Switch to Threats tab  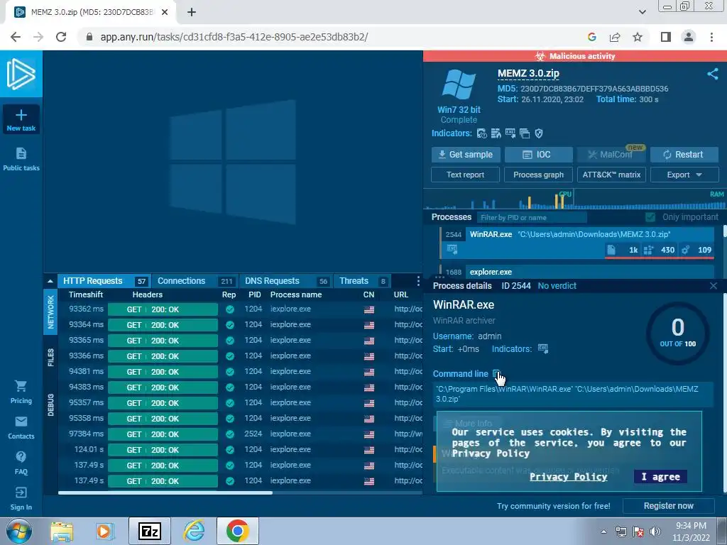362,281
